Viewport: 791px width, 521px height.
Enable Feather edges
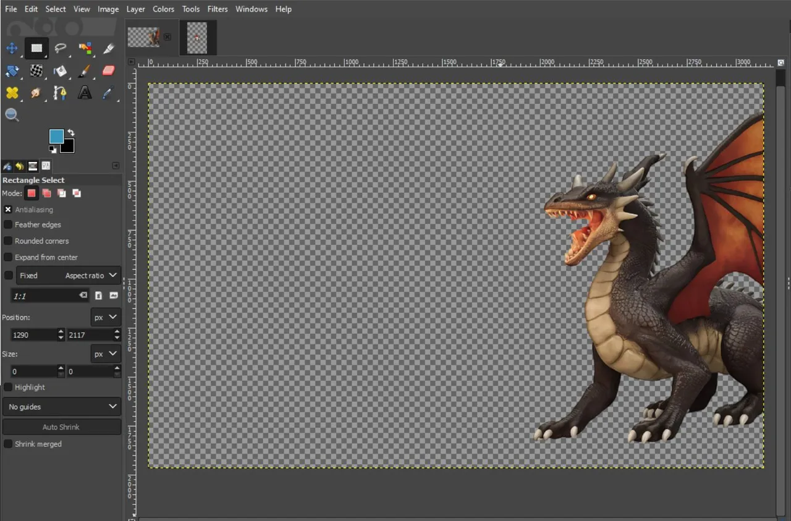coord(8,225)
